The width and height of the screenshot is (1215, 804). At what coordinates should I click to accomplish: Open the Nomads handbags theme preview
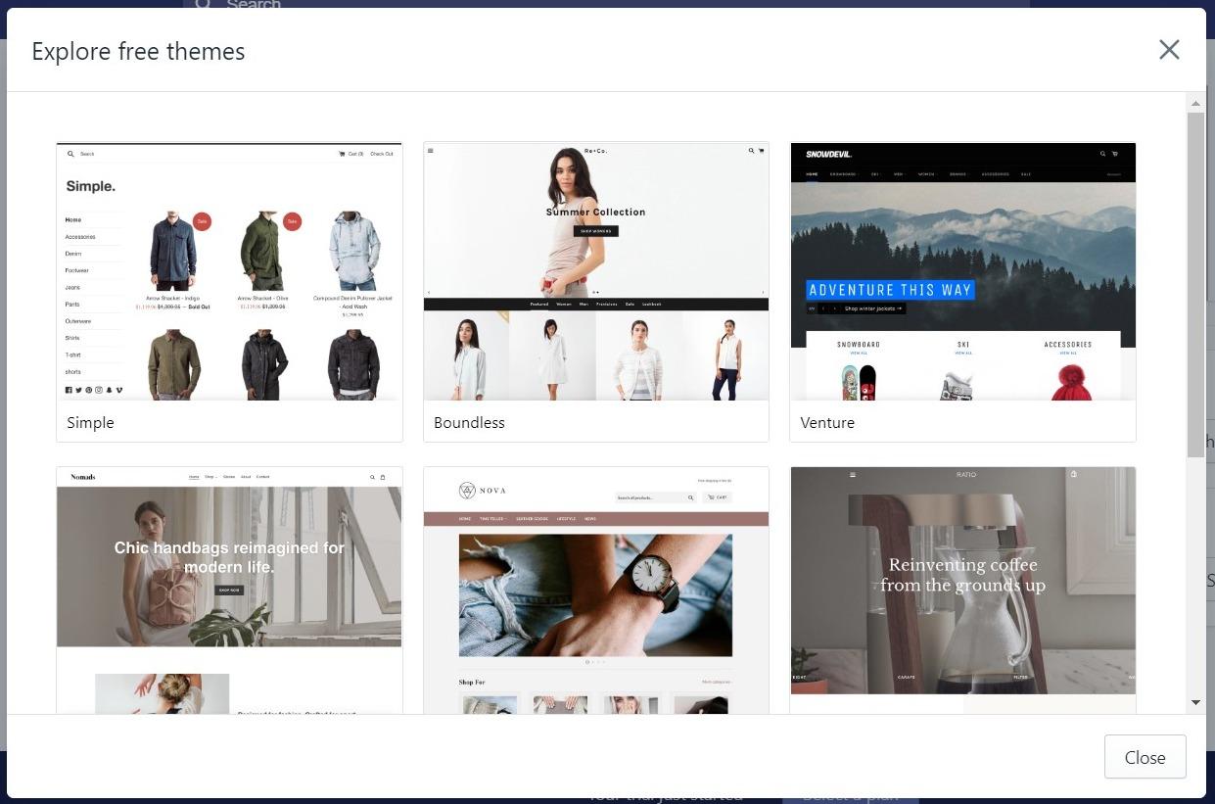(x=229, y=591)
